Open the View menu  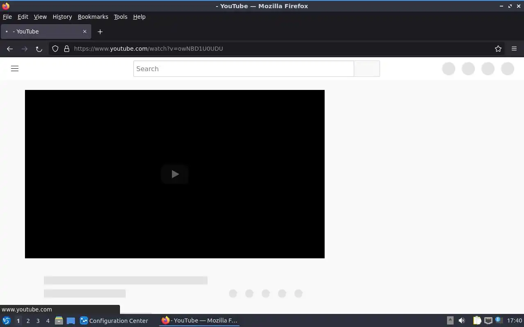(40, 17)
